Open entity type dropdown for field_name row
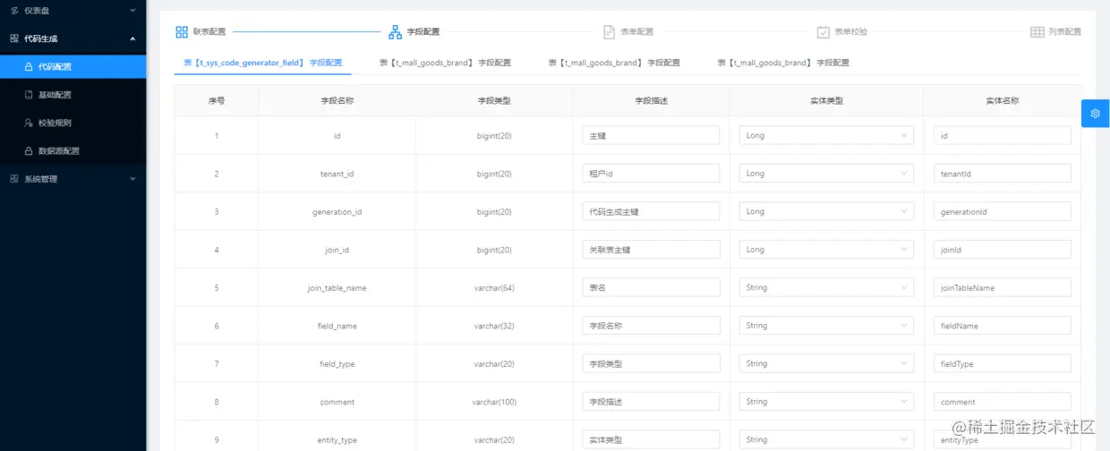The height and width of the screenshot is (451, 1110). click(x=826, y=326)
